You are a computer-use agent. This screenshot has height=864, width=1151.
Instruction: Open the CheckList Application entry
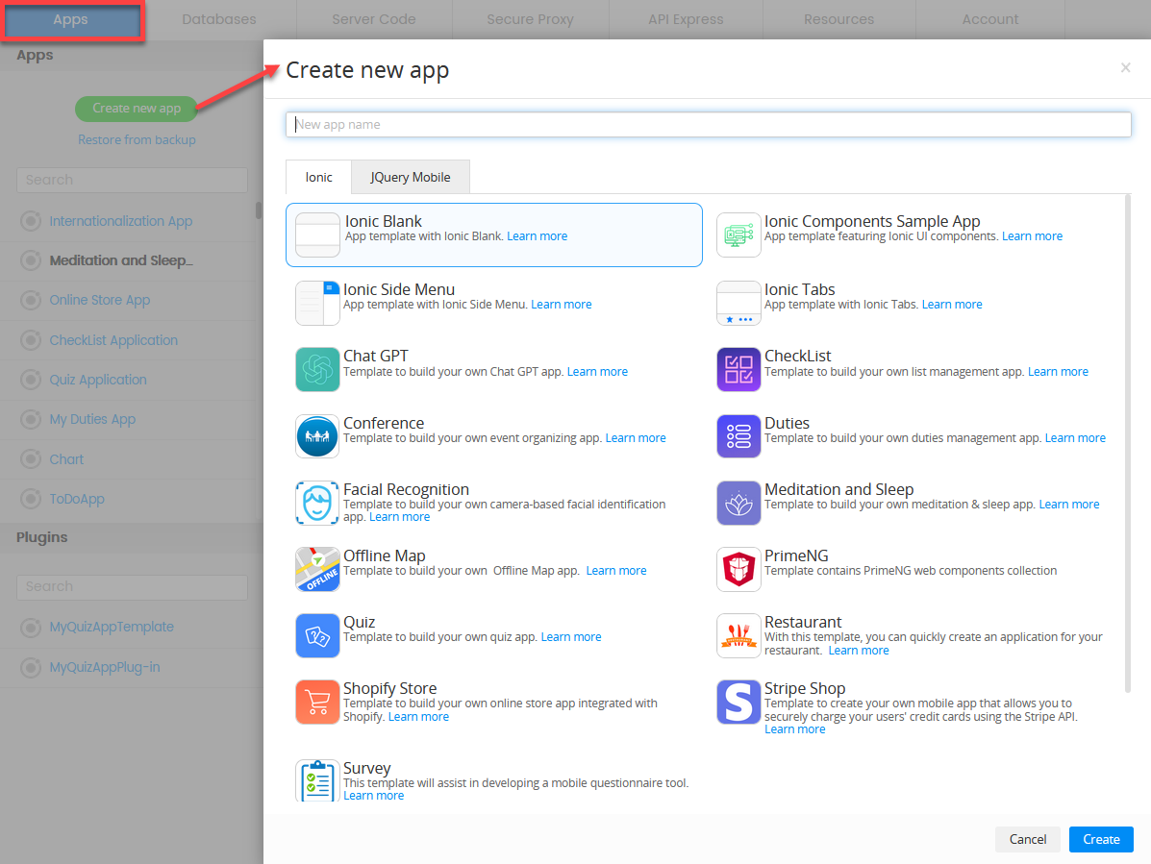click(x=113, y=340)
